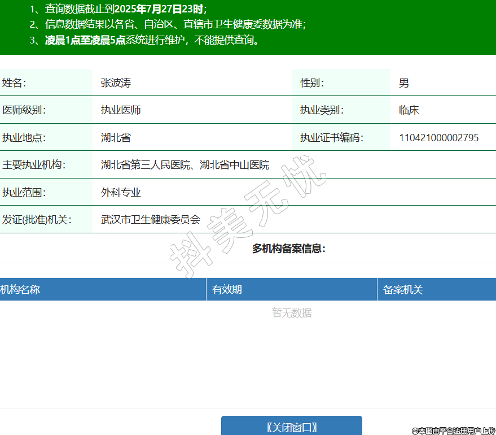Click the 关闭窗口 button
Screen dimensions: 496x435
pos(291,427)
